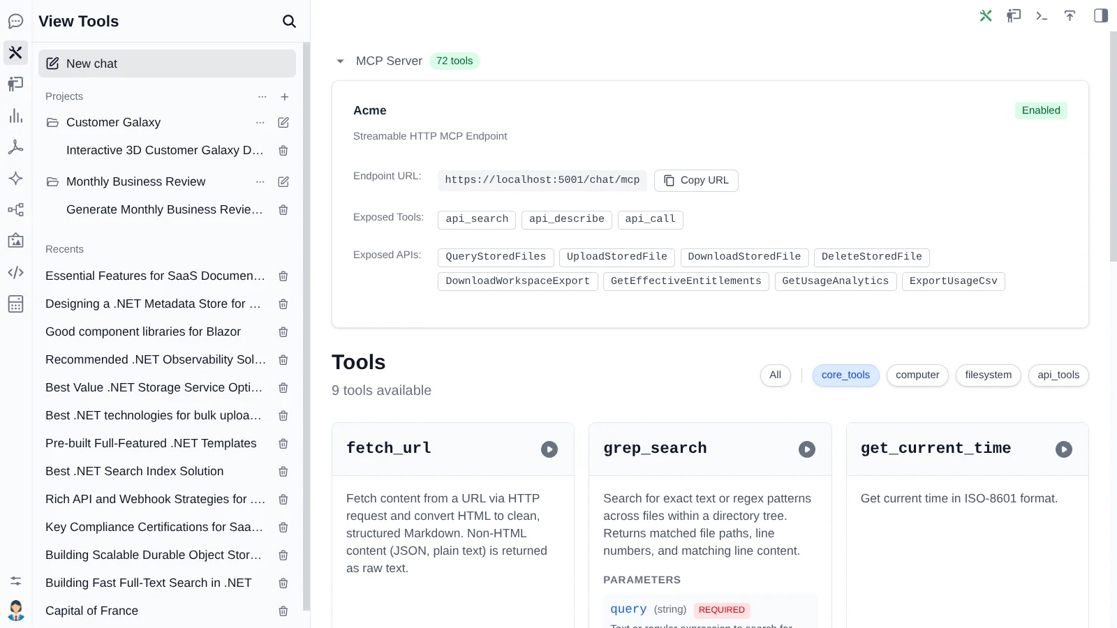Open Essential Features for SaaS chat
1117x628 pixels.
155,276
